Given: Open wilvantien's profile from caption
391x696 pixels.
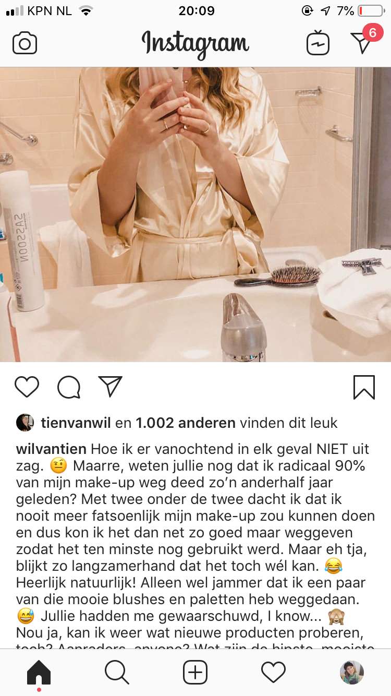Looking at the screenshot, I should tap(52, 449).
